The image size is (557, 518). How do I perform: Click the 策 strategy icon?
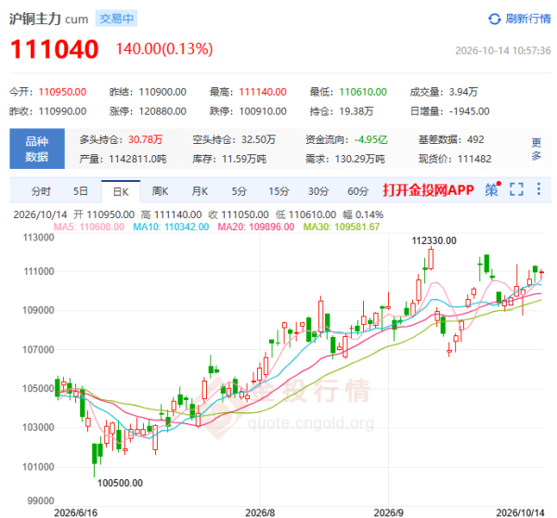tap(493, 189)
